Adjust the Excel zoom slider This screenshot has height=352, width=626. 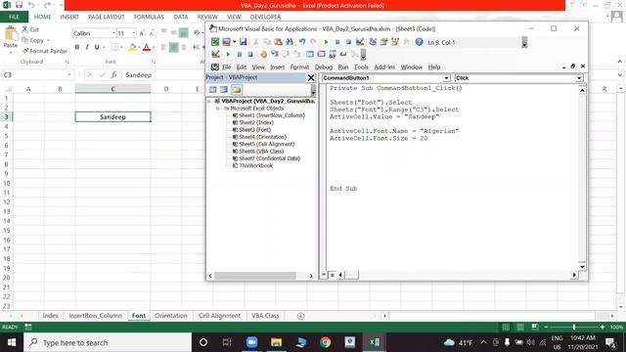tap(574, 328)
